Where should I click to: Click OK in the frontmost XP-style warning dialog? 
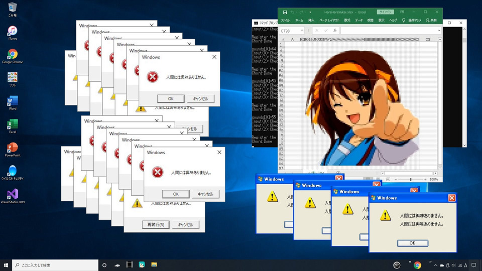[412, 243]
